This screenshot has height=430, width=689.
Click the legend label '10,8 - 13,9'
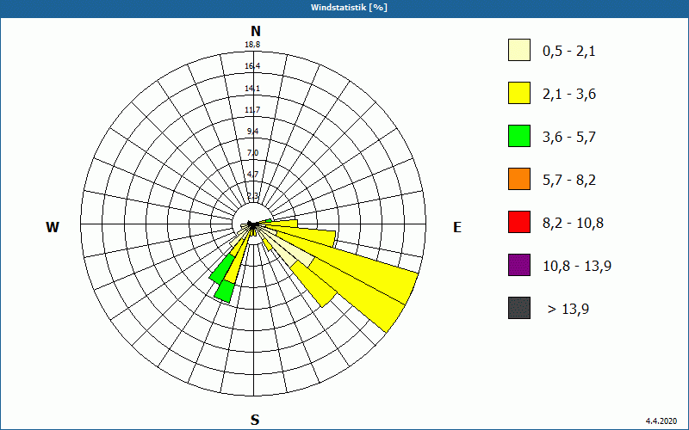click(x=577, y=267)
